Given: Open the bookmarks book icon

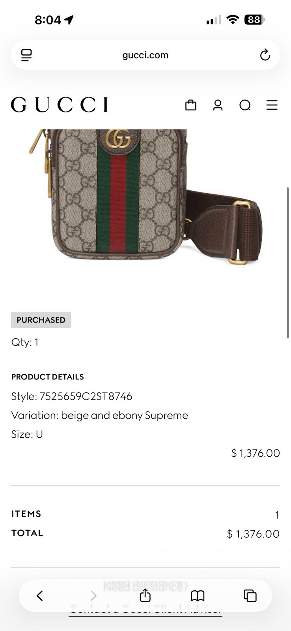Looking at the screenshot, I should pos(198,596).
